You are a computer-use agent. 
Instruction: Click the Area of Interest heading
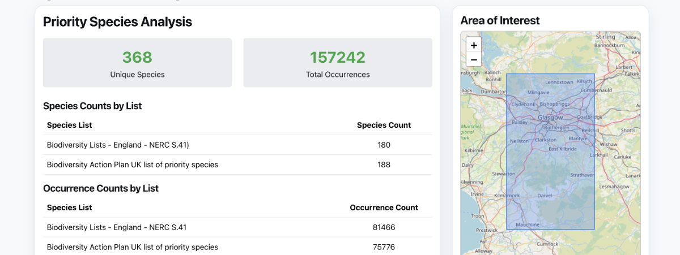(500, 20)
